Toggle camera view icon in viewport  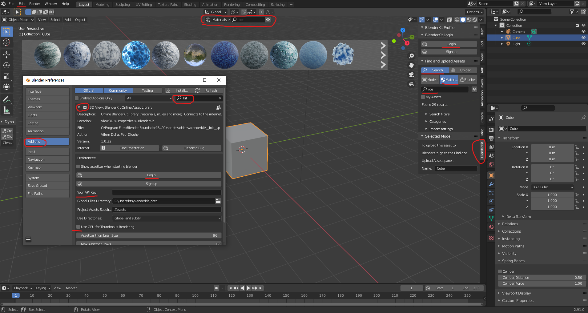(x=411, y=74)
